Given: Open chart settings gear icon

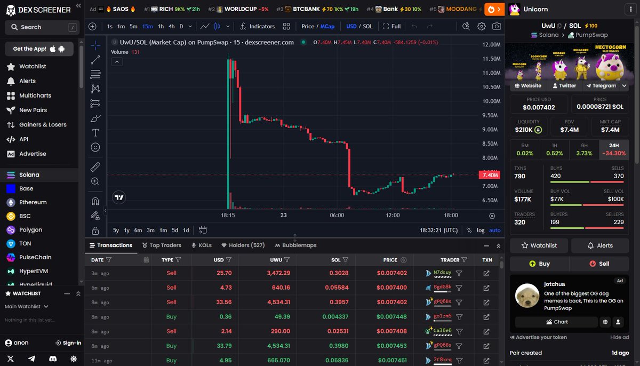Looking at the screenshot, I should tap(482, 26).
